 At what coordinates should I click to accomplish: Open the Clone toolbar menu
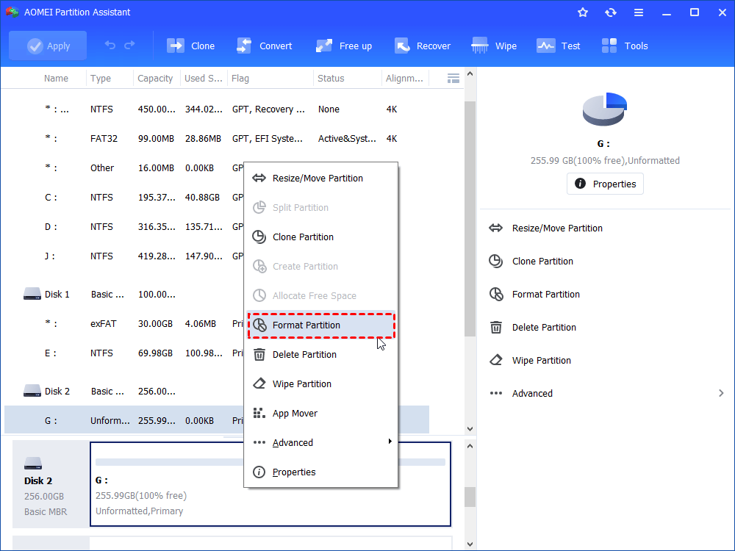click(191, 46)
